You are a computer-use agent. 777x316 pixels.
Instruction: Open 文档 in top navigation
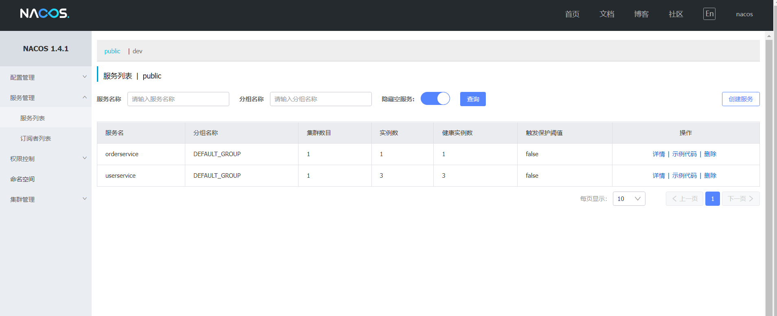607,14
